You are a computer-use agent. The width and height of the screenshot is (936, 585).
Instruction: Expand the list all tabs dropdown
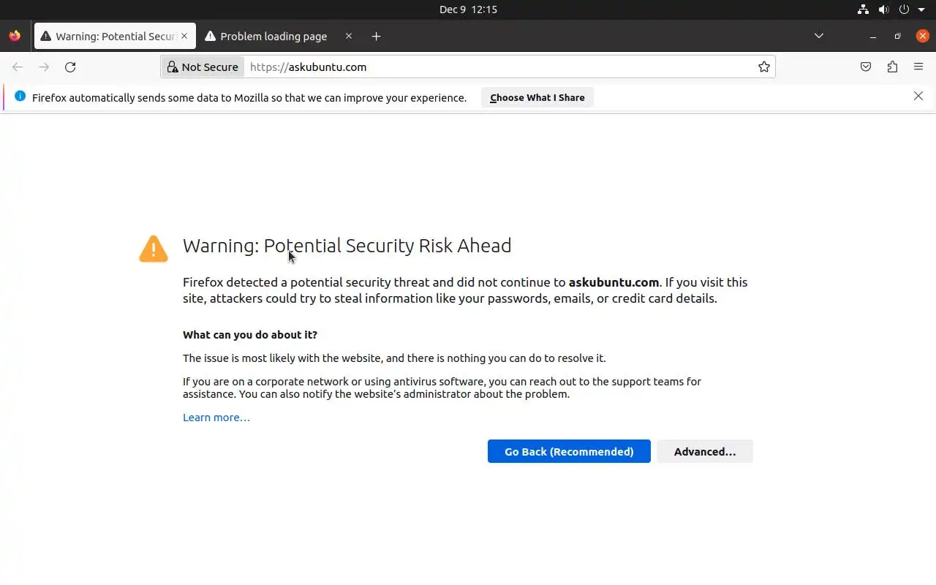[819, 37]
